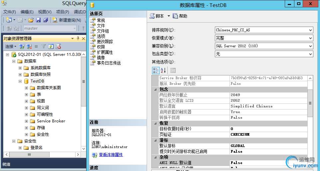Image resolution: width=320 pixels, height=171 pixels.
Task: Open the Object Explorer window position dropdown arrow
Action: tap(73, 38)
